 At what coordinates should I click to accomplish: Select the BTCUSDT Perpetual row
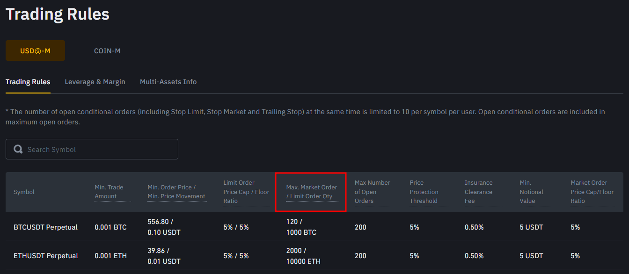coord(45,227)
